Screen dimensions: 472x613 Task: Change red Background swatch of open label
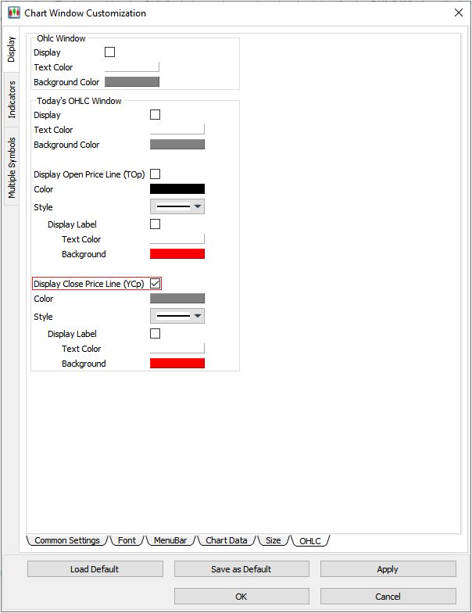(x=177, y=254)
